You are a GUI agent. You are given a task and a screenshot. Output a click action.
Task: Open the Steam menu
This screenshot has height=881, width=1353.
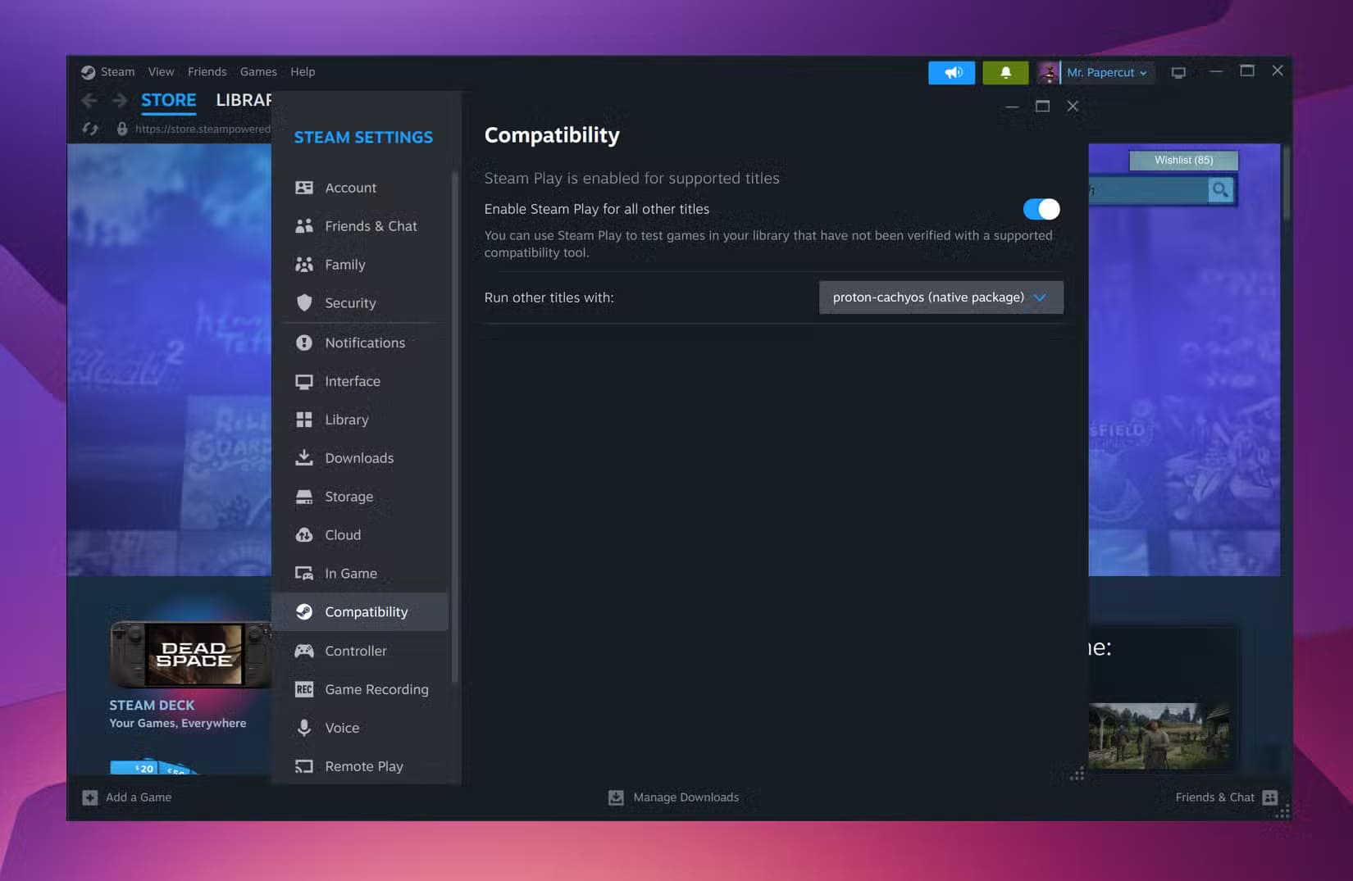tap(117, 72)
